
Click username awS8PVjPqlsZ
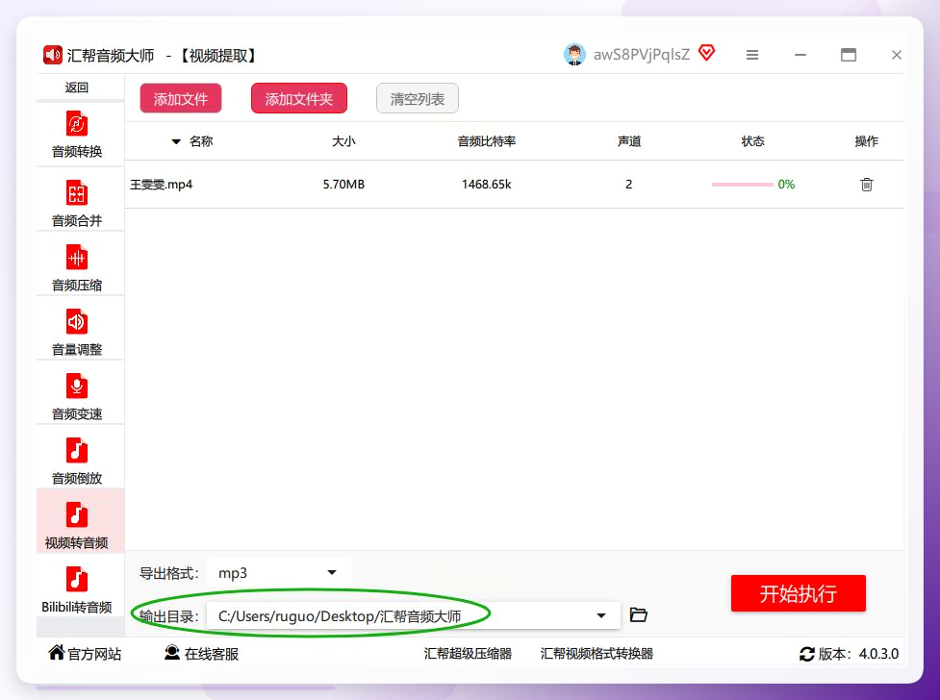[x=642, y=55]
